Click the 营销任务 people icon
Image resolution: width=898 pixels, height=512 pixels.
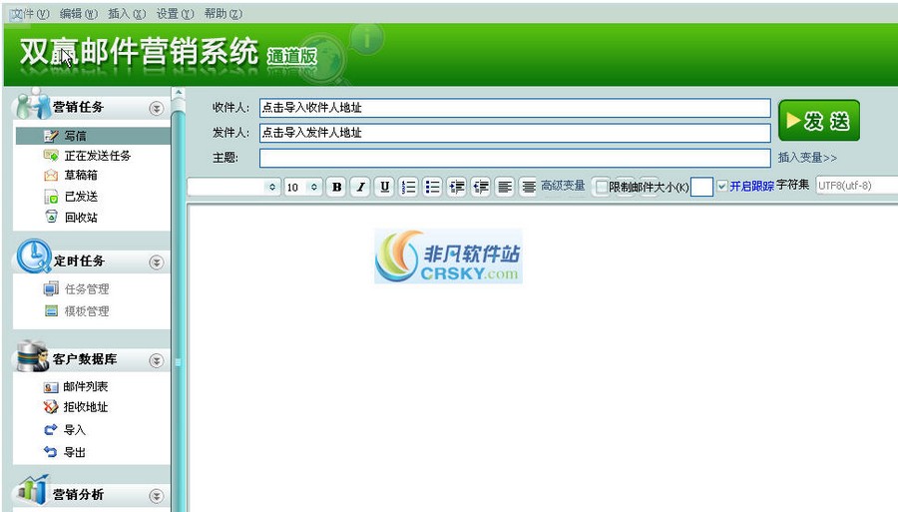pyautogui.click(x=33, y=104)
